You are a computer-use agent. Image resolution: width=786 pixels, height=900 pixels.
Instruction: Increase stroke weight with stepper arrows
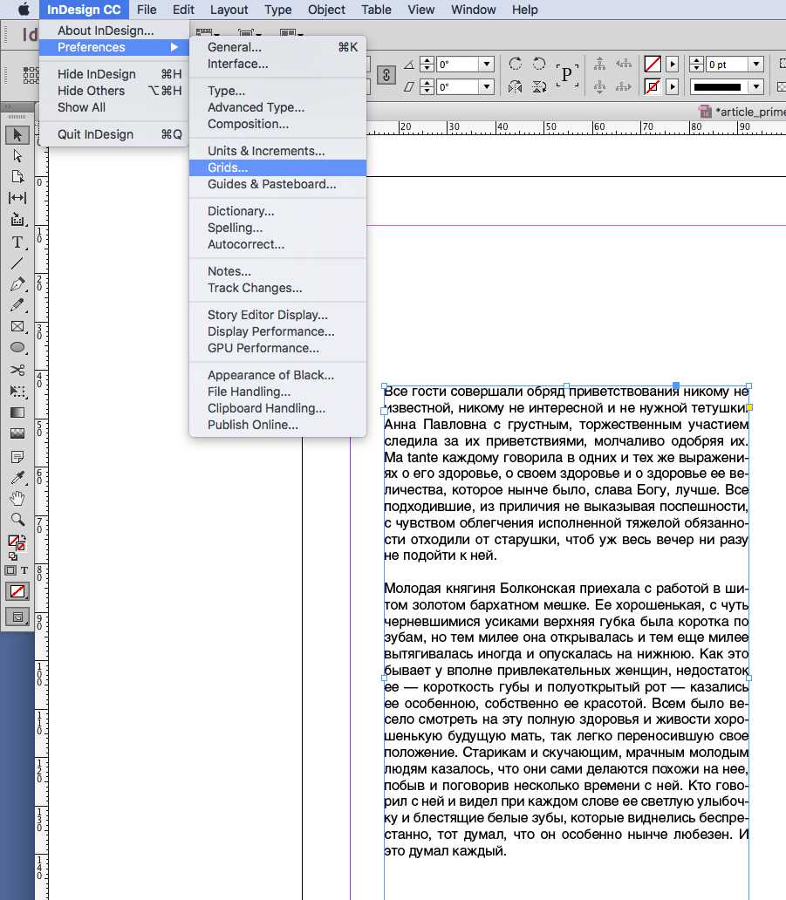tap(697, 61)
